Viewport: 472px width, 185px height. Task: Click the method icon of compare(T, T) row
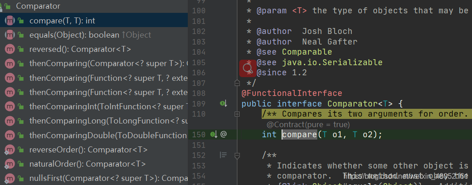[x=10, y=21]
